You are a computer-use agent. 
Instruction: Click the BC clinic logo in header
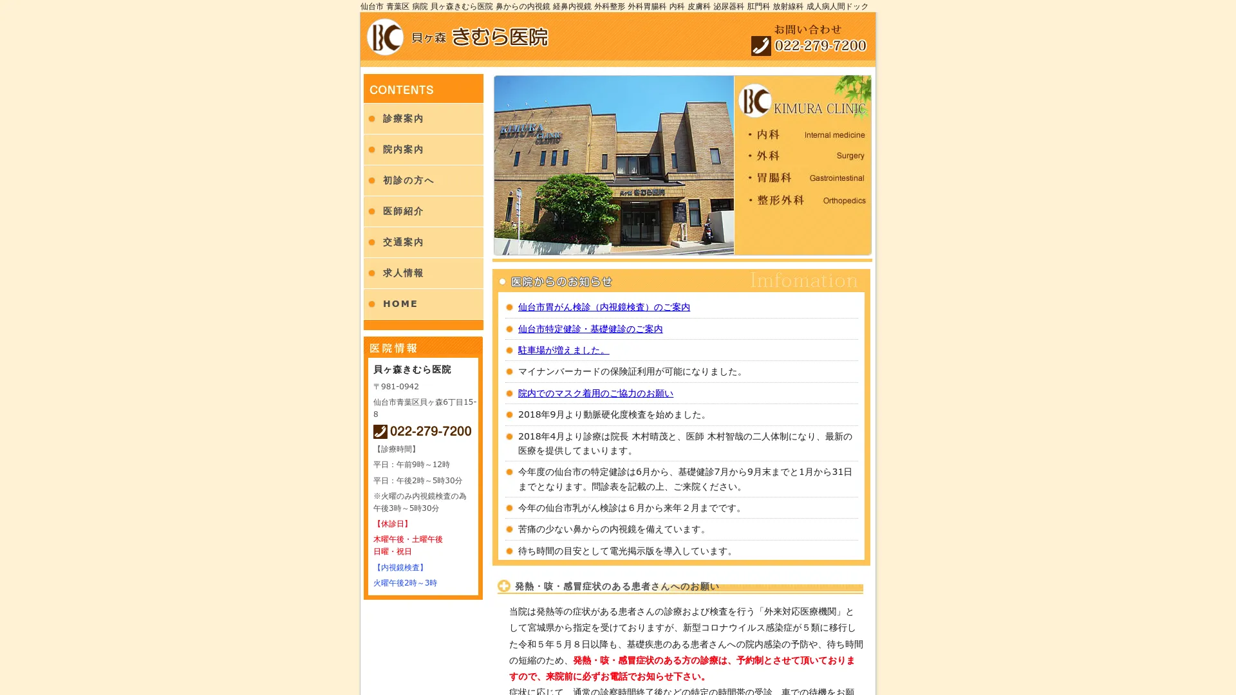pyautogui.click(x=385, y=37)
